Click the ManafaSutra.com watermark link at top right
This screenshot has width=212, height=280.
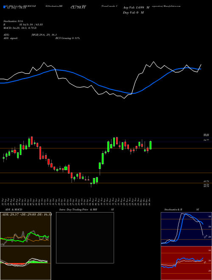point(173,6)
